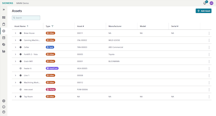Viewport: 216px width, 116px height.
Task: Expand the sidebar navigation with double chevron
Action: tap(4, 9)
